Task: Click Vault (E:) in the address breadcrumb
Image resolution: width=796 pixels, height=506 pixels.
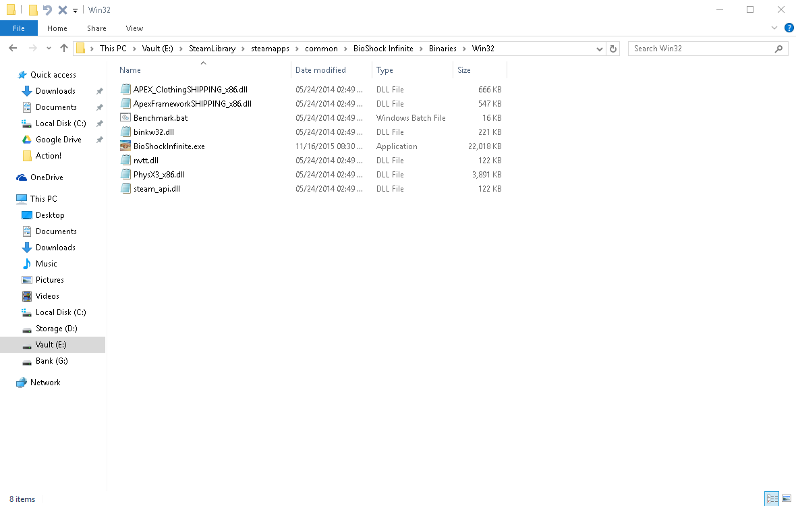Action: (x=157, y=48)
